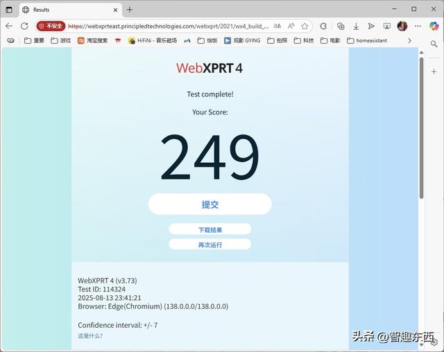Click the blue M-shaped bookmark icon

pos(187,41)
